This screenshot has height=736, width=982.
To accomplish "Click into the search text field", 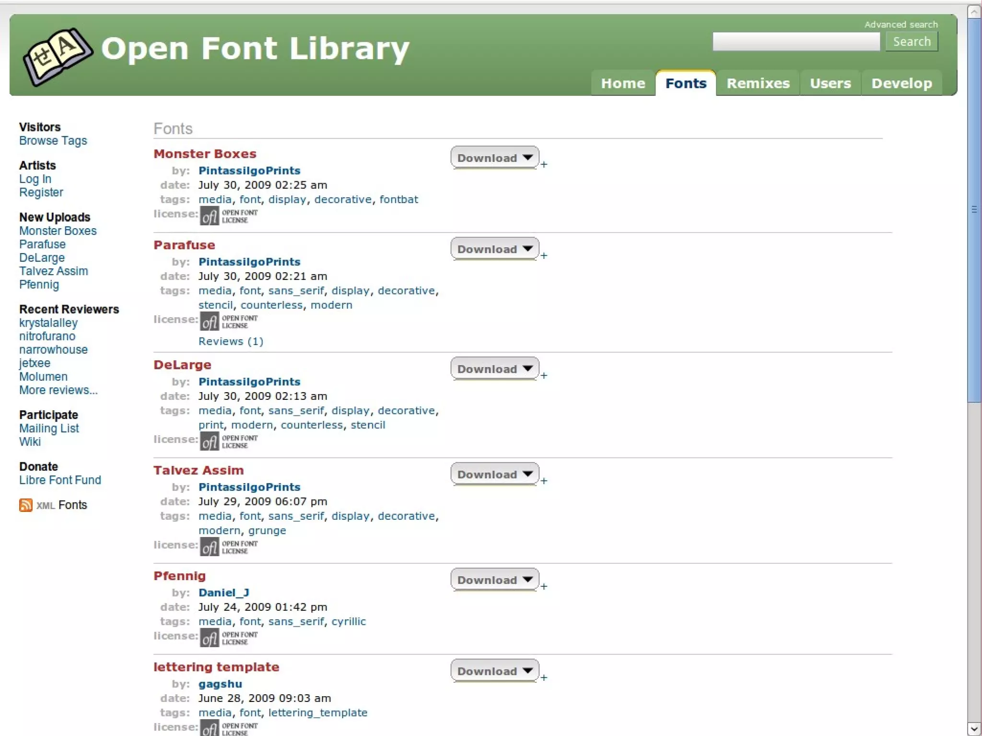I will (x=796, y=42).
